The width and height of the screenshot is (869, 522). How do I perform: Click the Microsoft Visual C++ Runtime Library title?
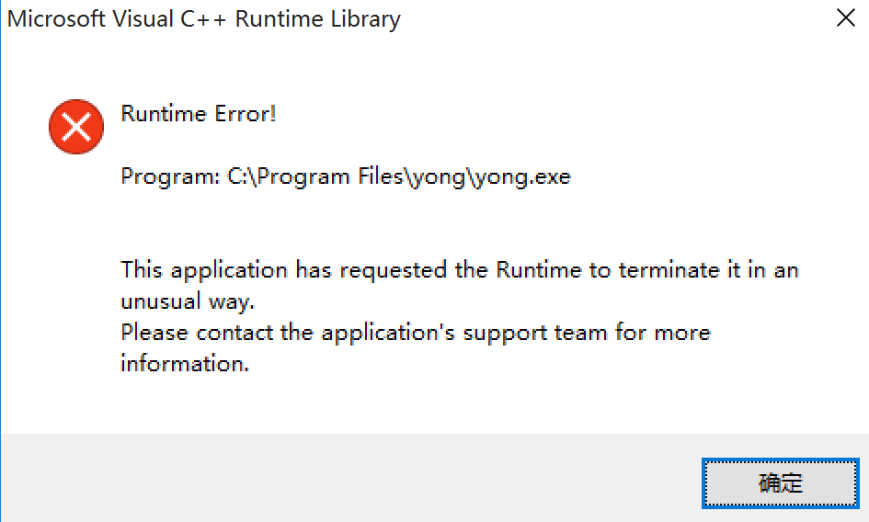tap(203, 19)
